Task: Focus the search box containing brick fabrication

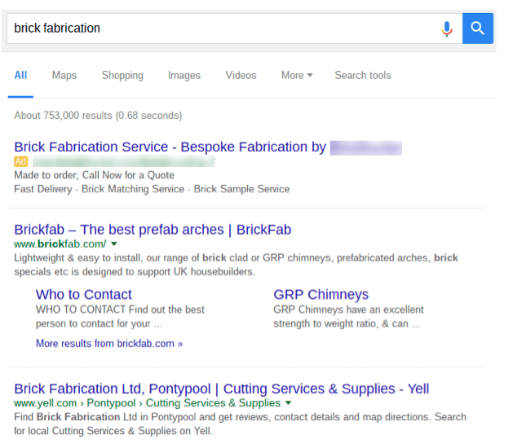Action: tap(220, 29)
